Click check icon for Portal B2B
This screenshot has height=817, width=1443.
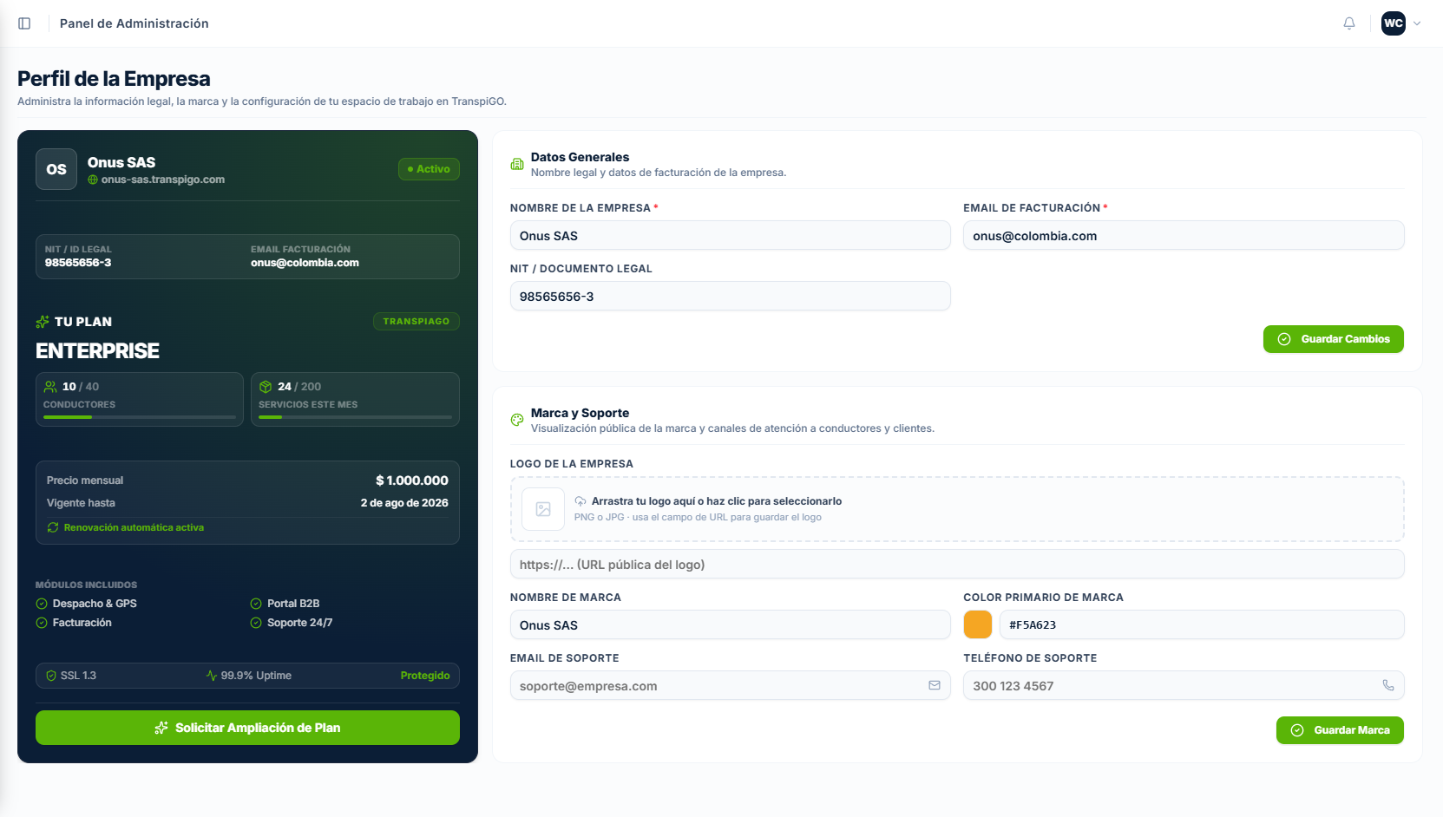click(x=256, y=604)
